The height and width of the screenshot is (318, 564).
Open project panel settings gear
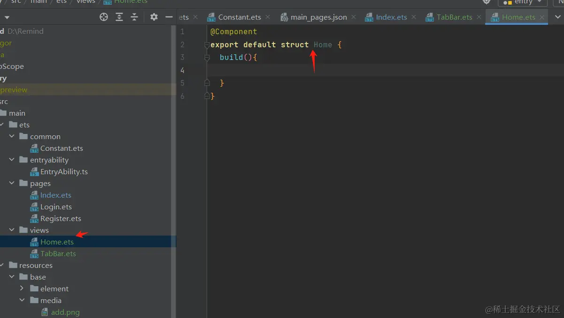[154, 17]
